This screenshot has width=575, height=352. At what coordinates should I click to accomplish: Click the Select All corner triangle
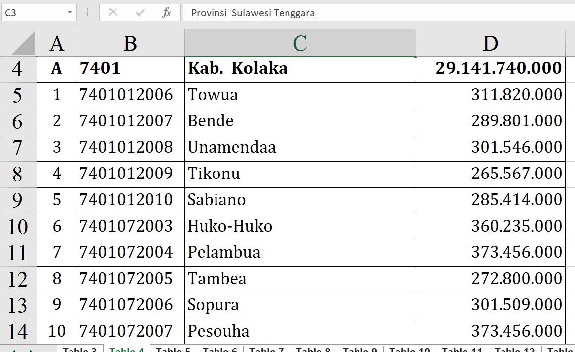click(24, 43)
